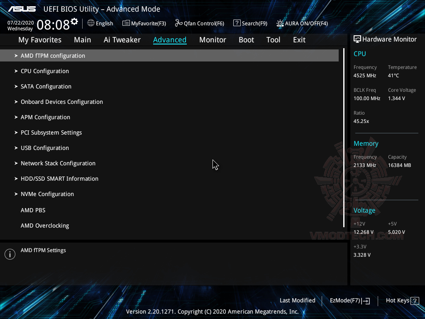The image size is (425, 319).
Task: Open Search with the magnifier icon
Action: point(237,23)
